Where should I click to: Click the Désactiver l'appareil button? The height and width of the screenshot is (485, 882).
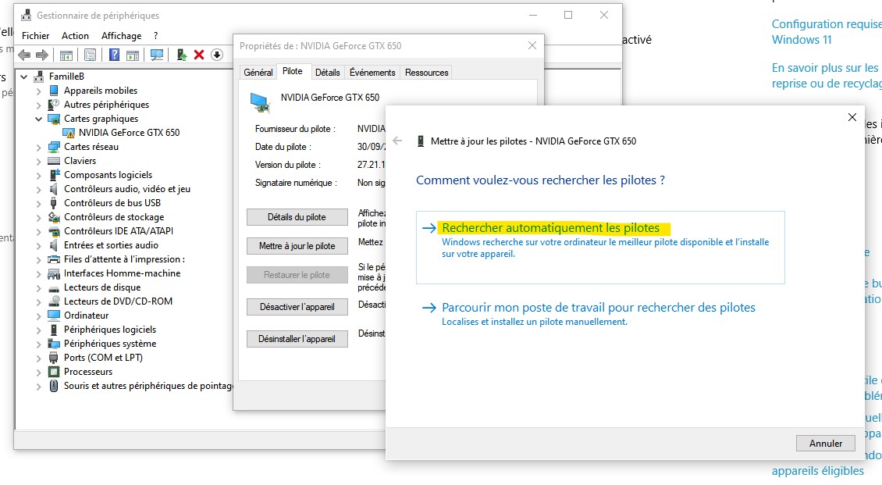[297, 307]
